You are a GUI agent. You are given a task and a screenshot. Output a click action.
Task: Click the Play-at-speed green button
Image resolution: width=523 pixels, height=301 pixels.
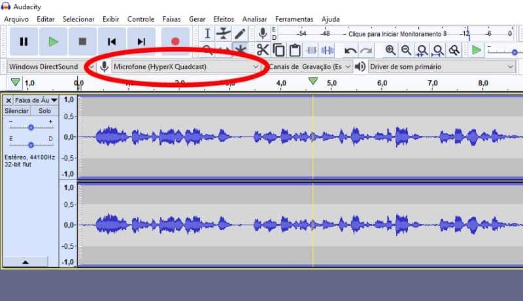(x=477, y=50)
